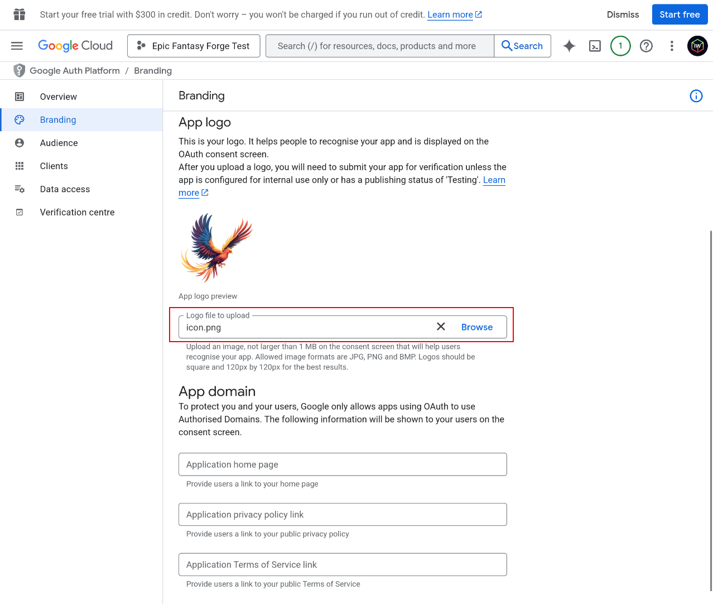Viewport: 713px width, 604px height.
Task: Click the Start free button
Action: coord(680,14)
